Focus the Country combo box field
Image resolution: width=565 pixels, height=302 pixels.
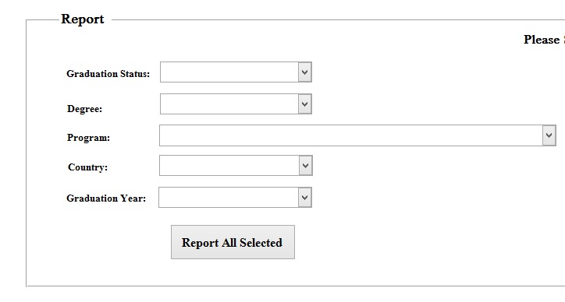point(236,166)
